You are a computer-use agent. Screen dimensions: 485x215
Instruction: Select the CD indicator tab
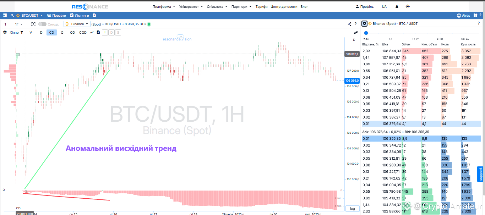point(51,32)
